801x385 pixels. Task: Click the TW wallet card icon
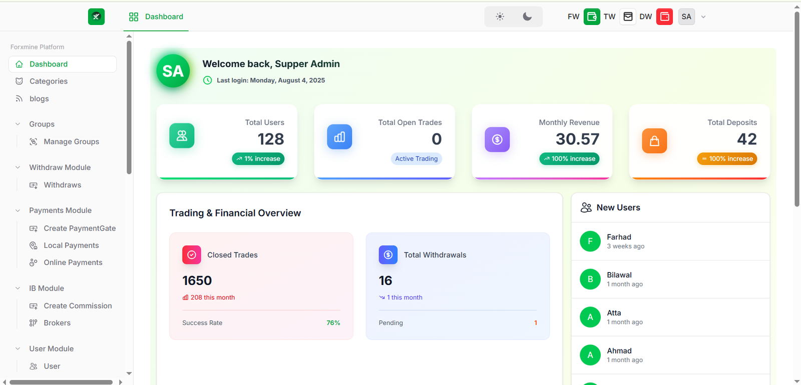tap(628, 16)
